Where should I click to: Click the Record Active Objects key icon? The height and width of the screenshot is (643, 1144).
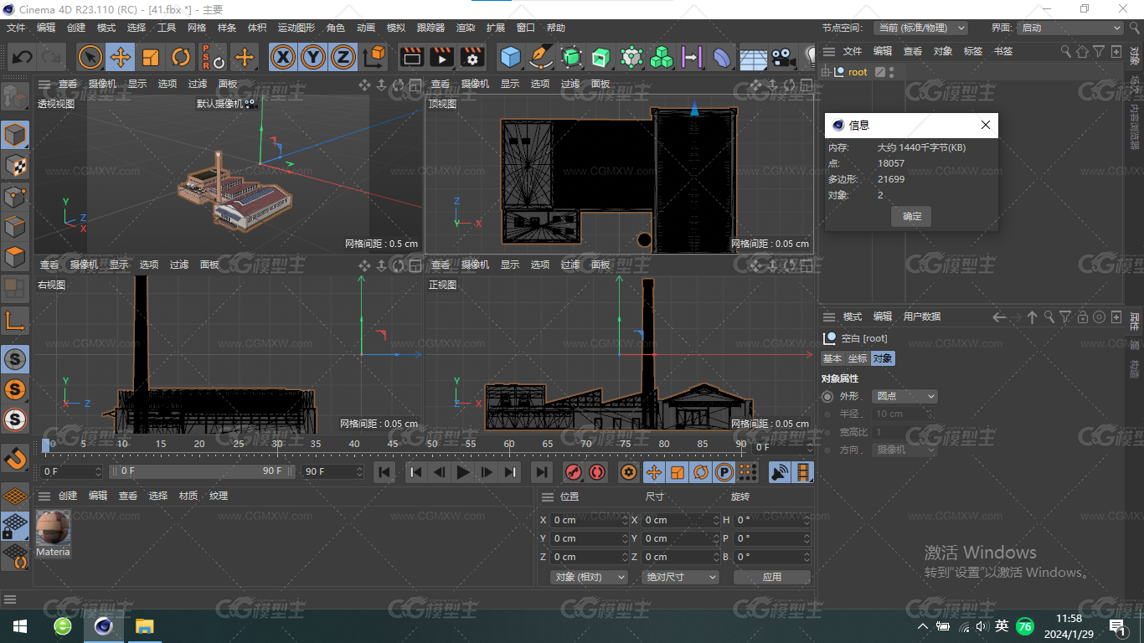pos(574,472)
